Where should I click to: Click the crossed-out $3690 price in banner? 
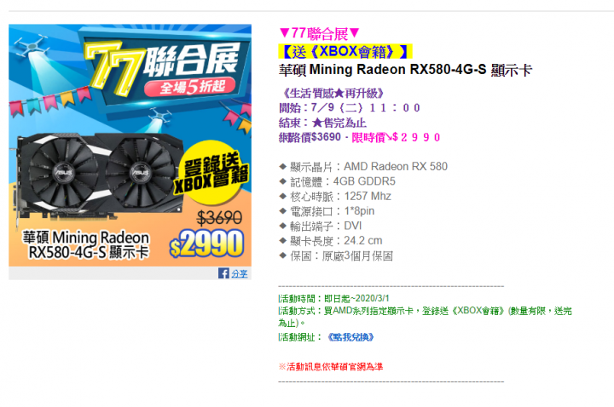coord(219,218)
